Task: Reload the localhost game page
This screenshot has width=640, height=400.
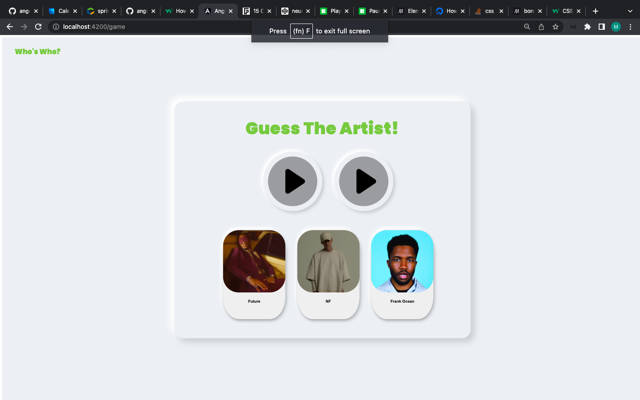Action: [x=38, y=27]
